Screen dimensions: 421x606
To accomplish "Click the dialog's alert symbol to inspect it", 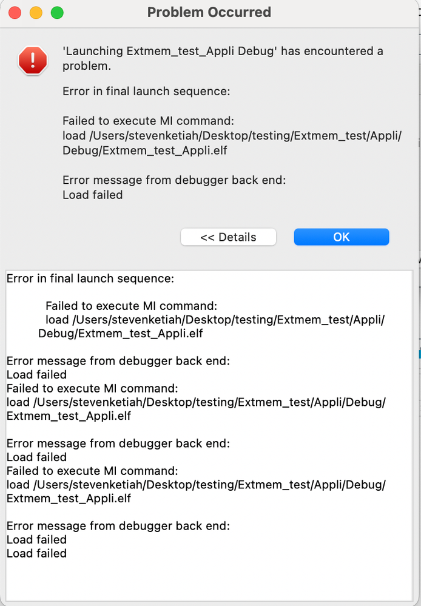I will 32,61.
